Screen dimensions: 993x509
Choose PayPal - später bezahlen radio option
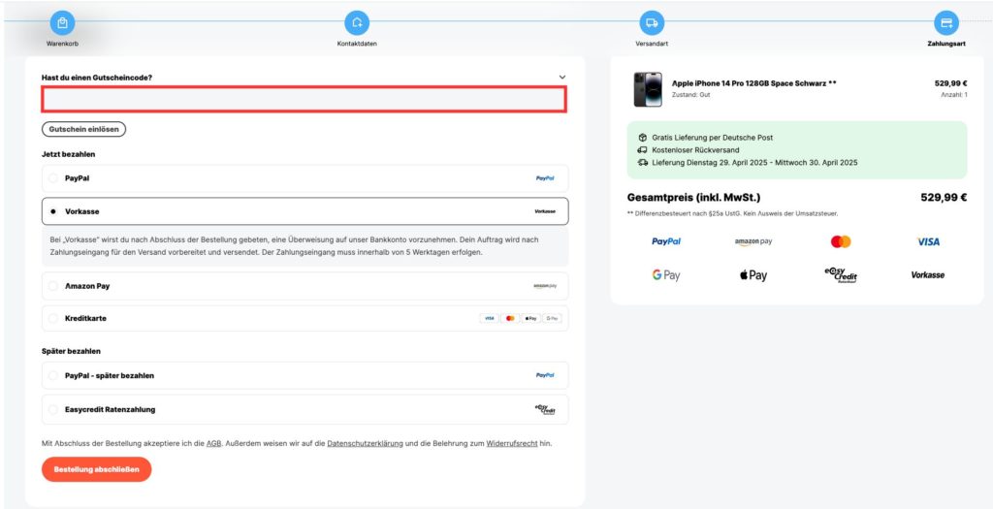[x=53, y=375]
